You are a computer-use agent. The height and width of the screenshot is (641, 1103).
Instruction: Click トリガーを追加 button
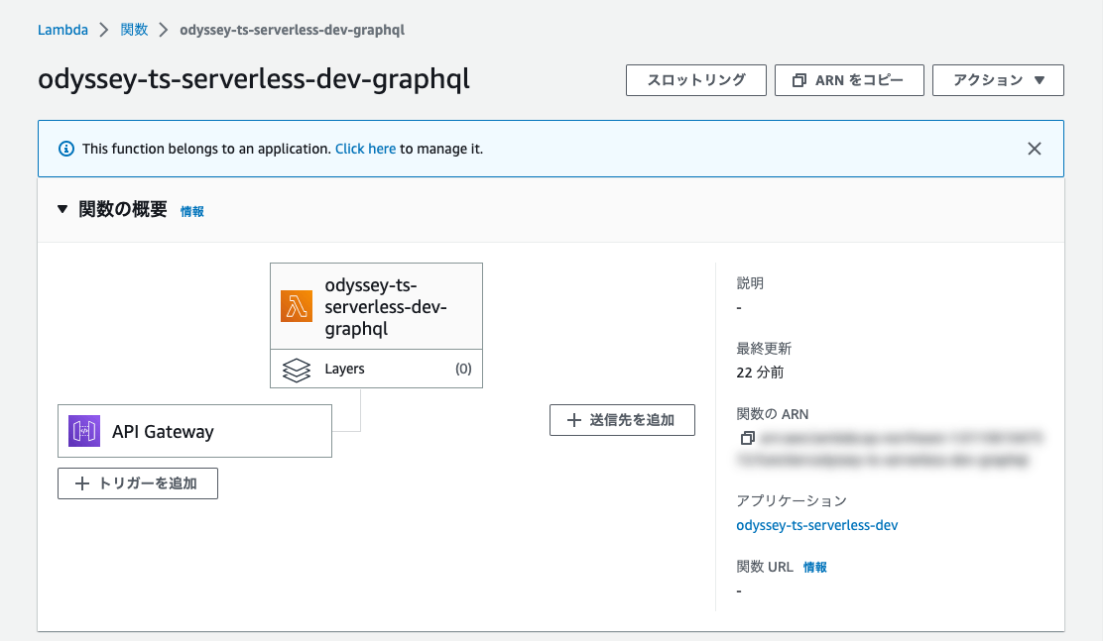[138, 483]
